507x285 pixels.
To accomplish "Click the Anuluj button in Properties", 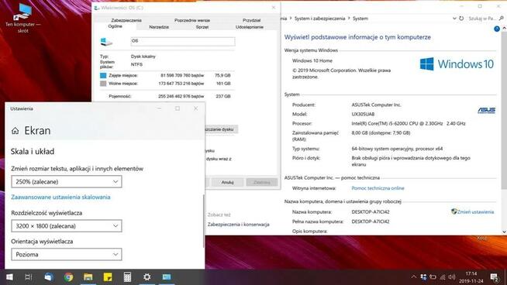I will click(227, 182).
